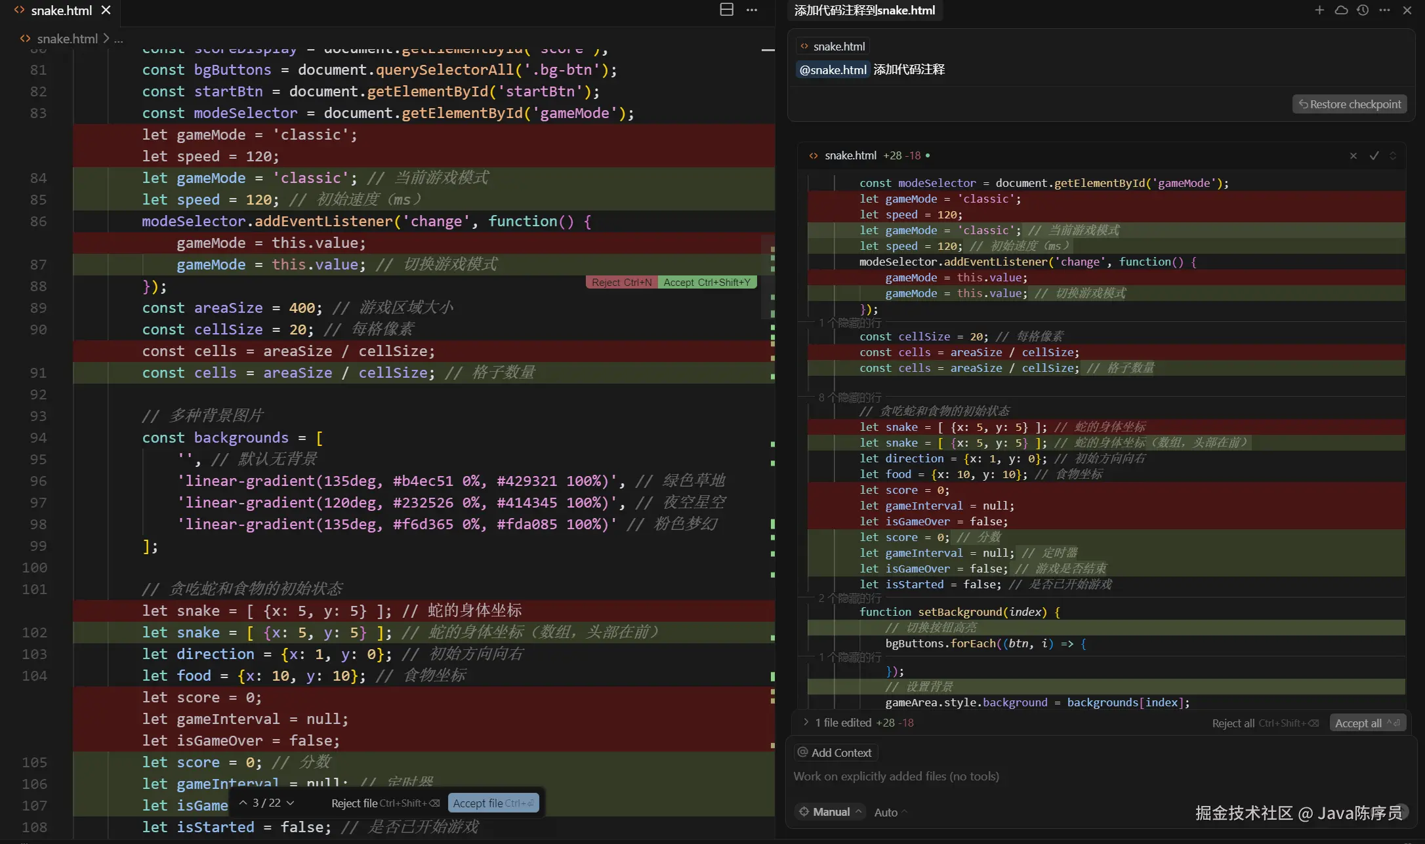Click the split editor layout icon
The image size is (1425, 844).
pos(727,10)
